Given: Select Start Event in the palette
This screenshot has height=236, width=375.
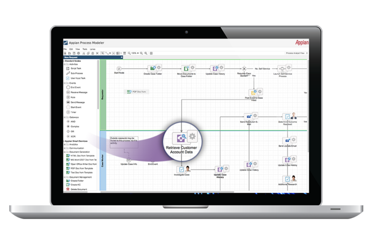Looking at the screenshot, I should coord(74,107).
